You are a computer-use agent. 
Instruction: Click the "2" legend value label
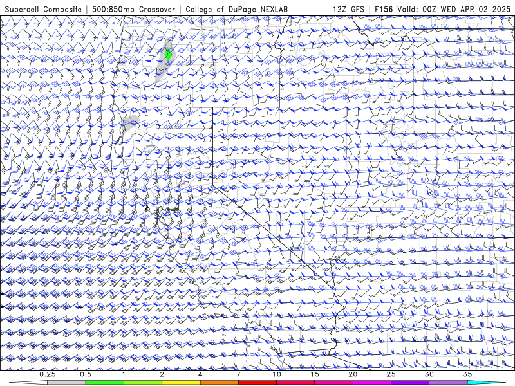click(162, 374)
